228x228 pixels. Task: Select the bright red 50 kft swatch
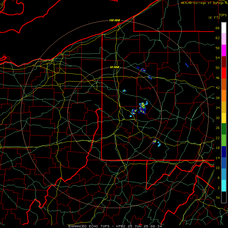point(224,73)
